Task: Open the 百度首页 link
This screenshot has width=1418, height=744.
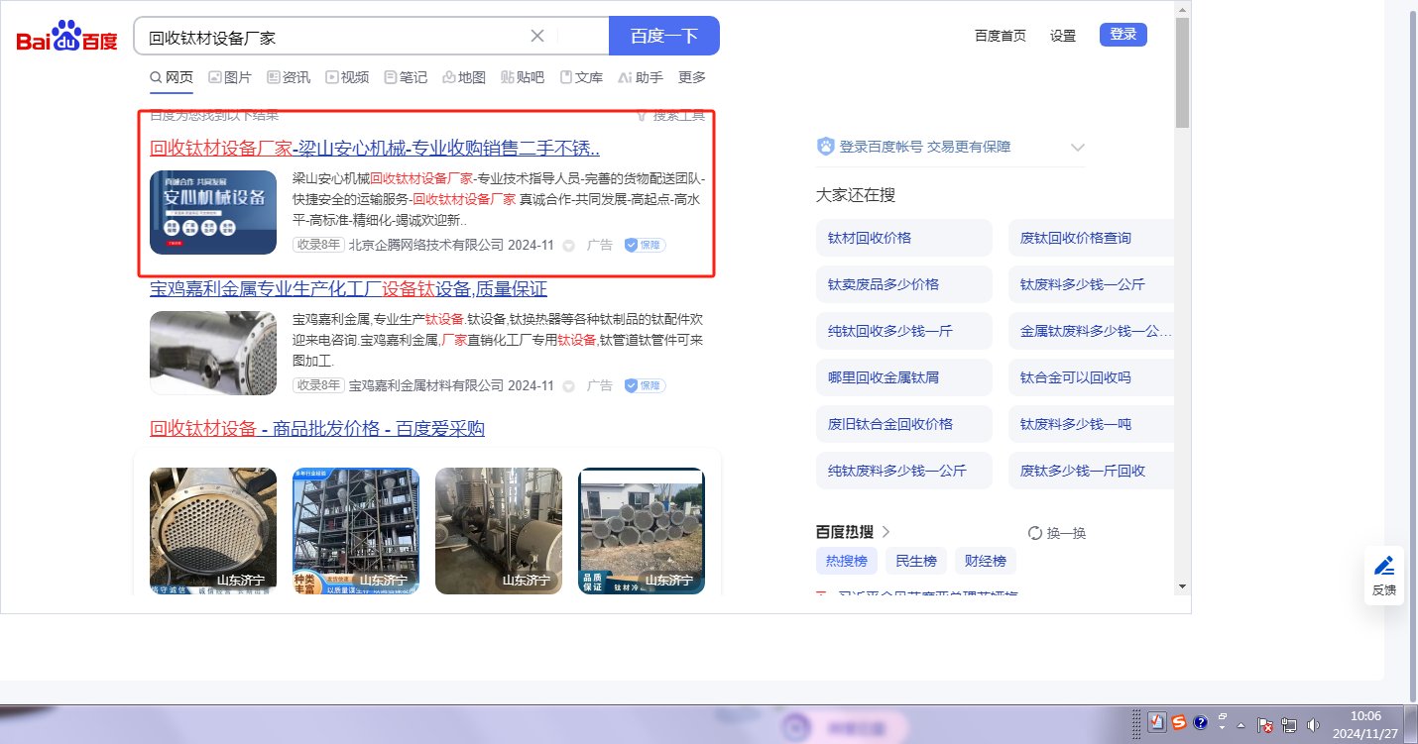Action: pos(1001,36)
